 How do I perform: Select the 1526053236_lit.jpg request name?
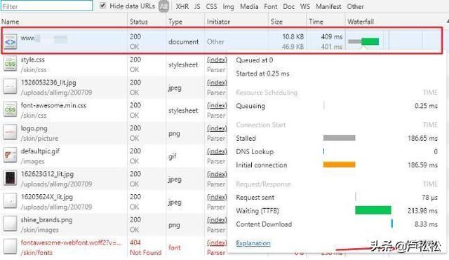(48, 83)
